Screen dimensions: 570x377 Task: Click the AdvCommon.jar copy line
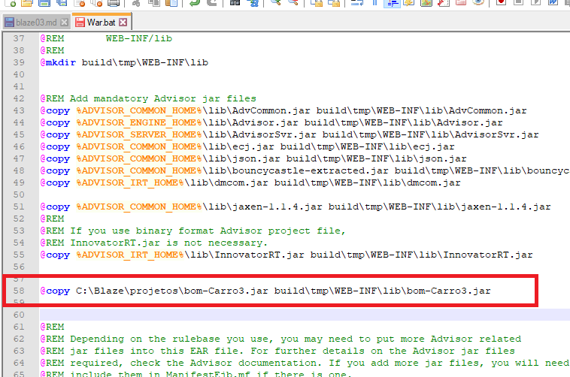coord(283,111)
